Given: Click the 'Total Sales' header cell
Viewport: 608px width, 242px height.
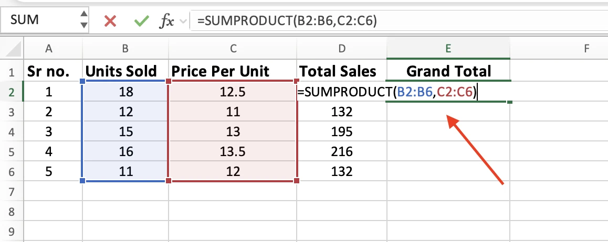Looking at the screenshot, I should [x=342, y=72].
